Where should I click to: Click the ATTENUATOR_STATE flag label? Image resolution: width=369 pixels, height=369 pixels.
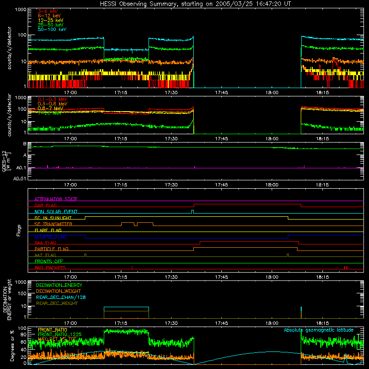click(x=56, y=199)
